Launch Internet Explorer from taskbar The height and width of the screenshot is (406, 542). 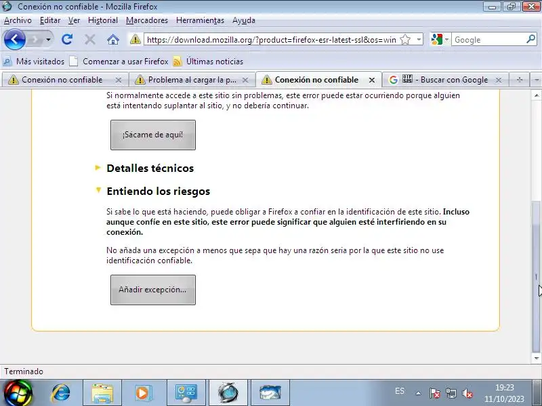point(60,393)
